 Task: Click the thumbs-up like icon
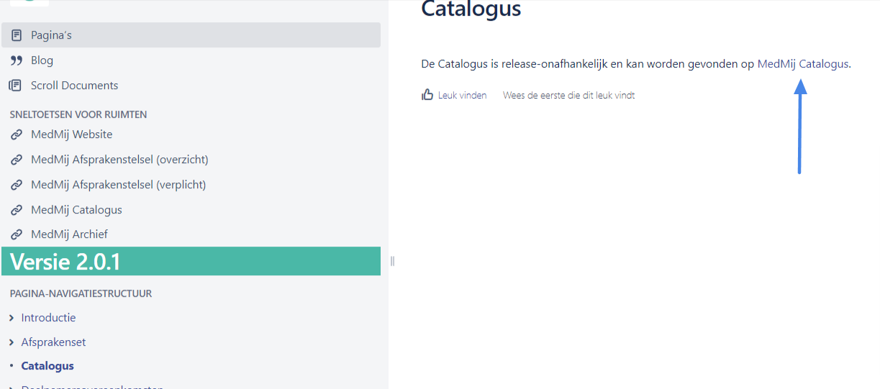427,95
